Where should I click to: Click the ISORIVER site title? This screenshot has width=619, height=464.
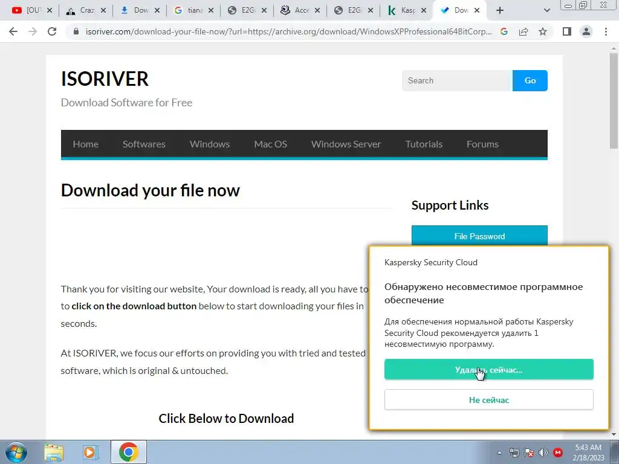(105, 79)
